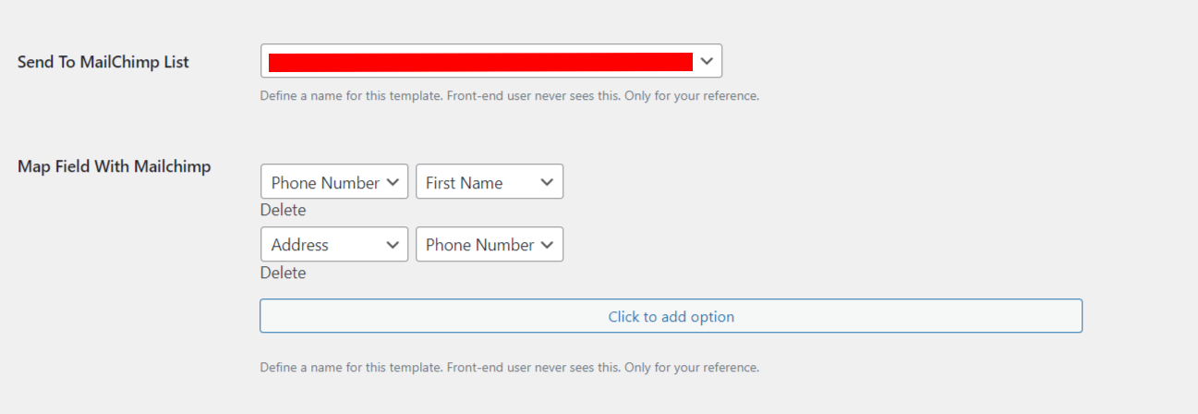Click the Map Field With Mailchimp label
This screenshot has height=414, width=1198.
115,166
